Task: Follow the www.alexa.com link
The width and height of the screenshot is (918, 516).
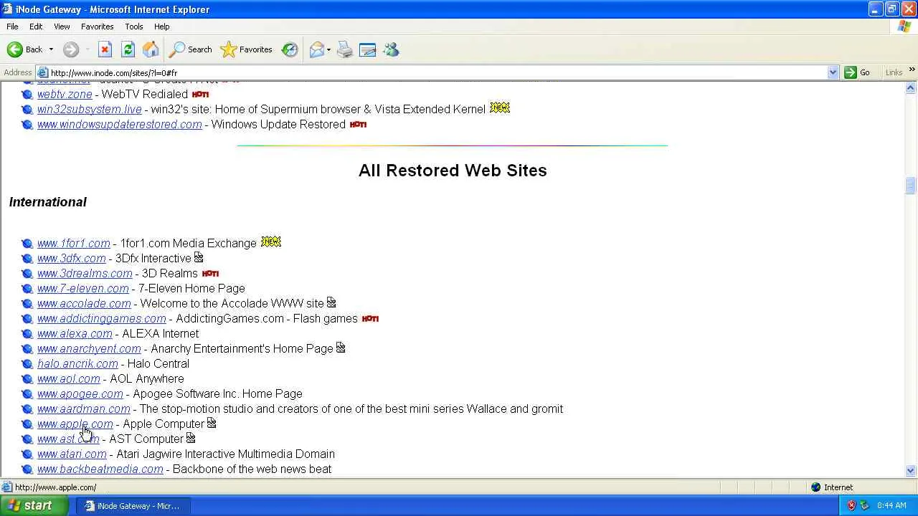Action: click(75, 333)
